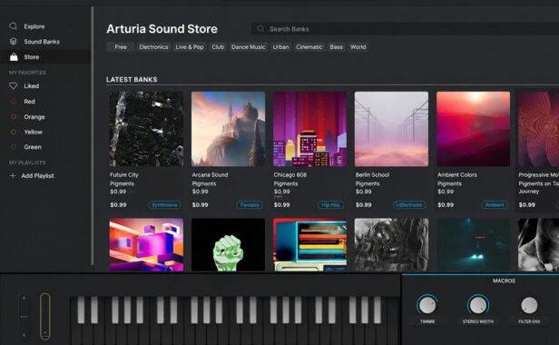
Task: Open the Green favorites list
Action: click(x=33, y=147)
